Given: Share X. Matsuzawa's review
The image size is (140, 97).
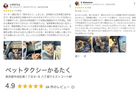Looking at the screenshot, I should click(85, 56).
